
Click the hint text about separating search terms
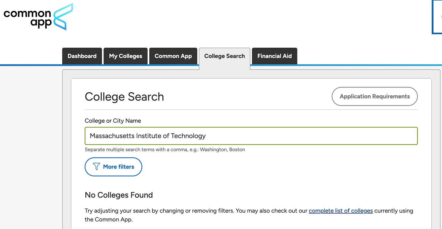click(165, 150)
